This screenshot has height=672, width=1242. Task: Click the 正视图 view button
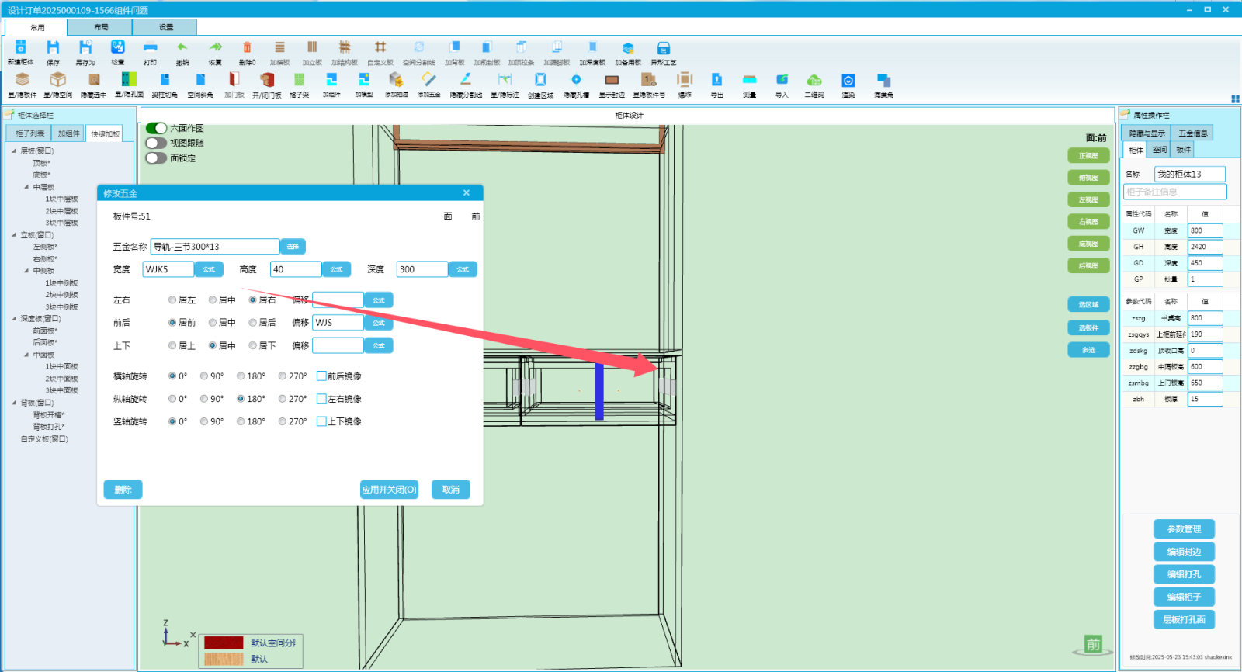click(1088, 156)
